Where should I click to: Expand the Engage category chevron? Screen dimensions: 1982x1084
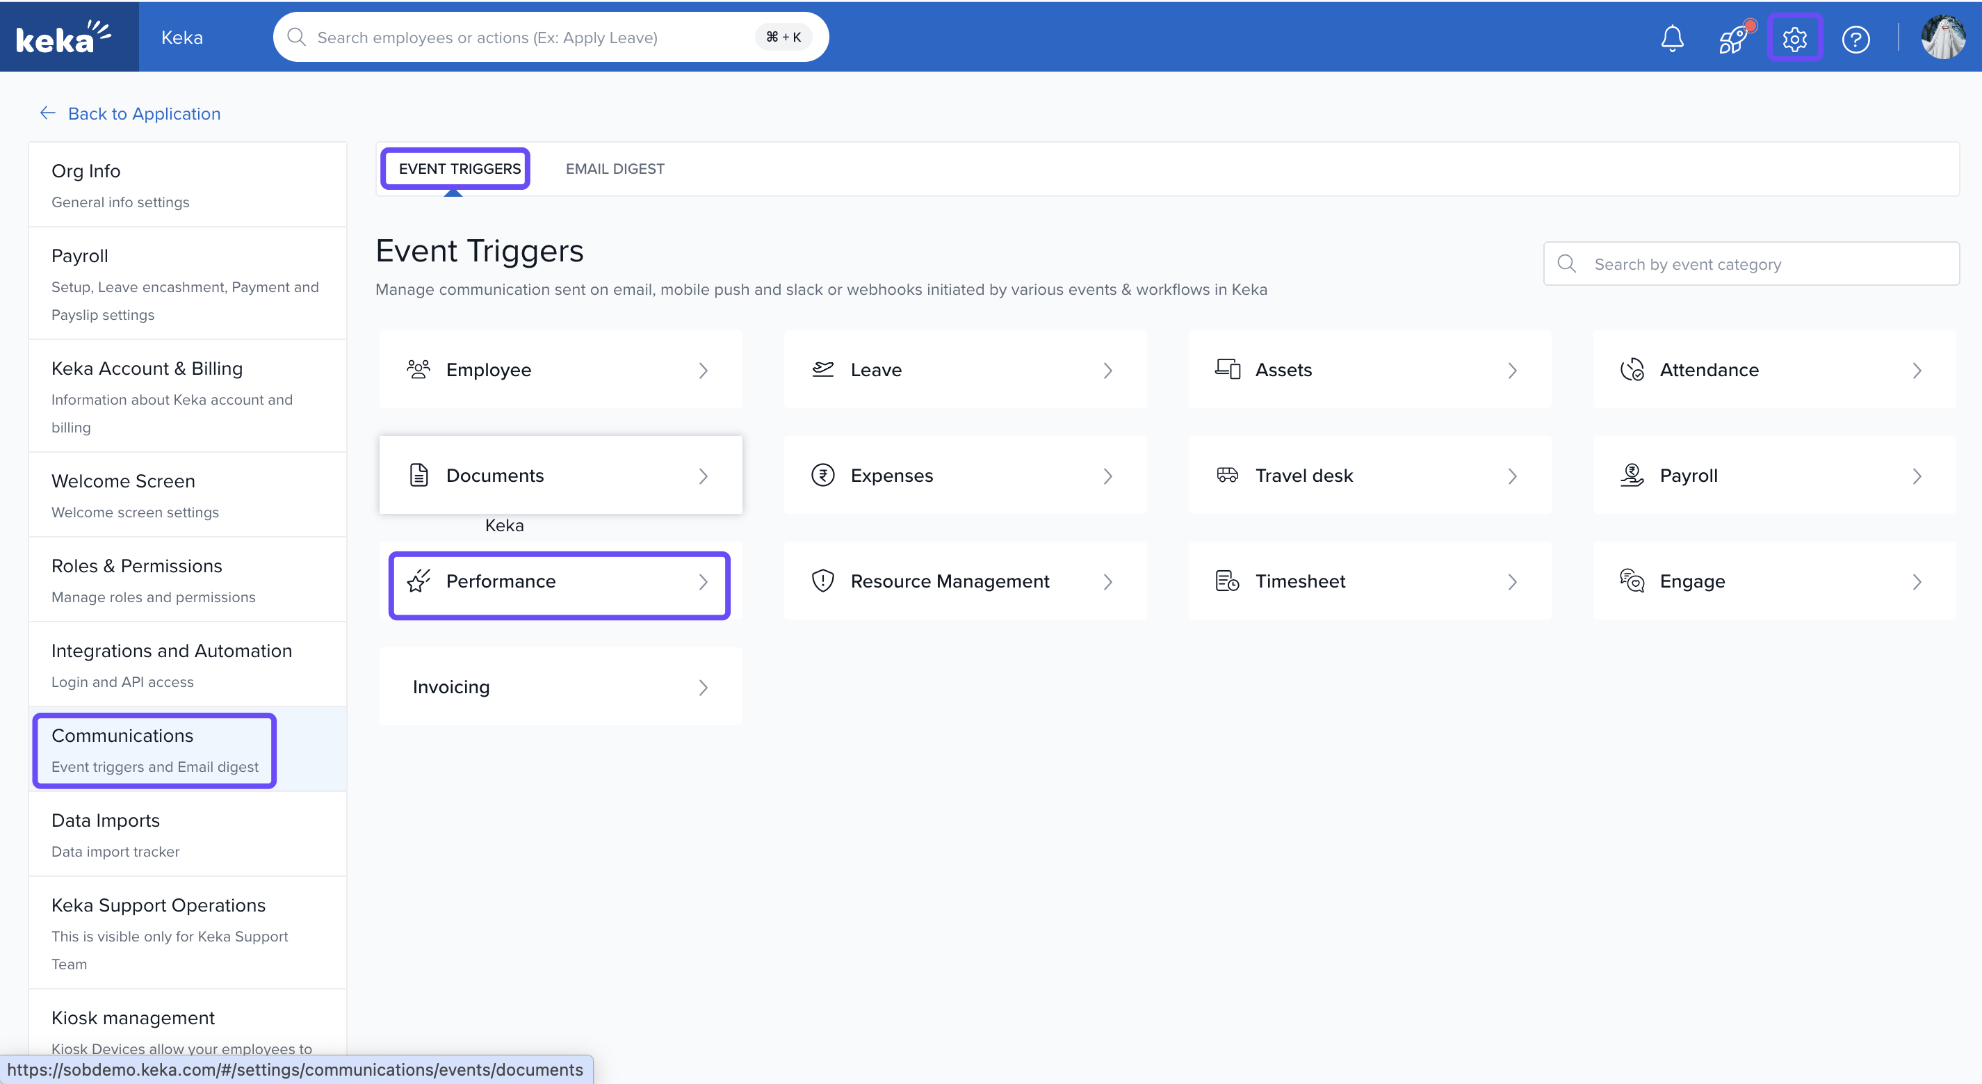(x=1917, y=581)
